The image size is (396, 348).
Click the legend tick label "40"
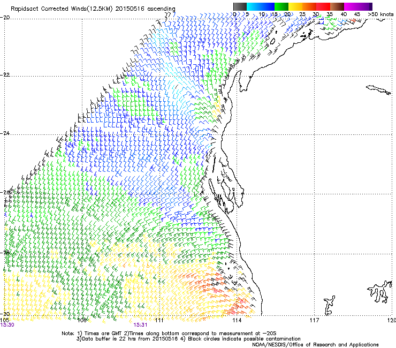pyautogui.click(x=344, y=14)
